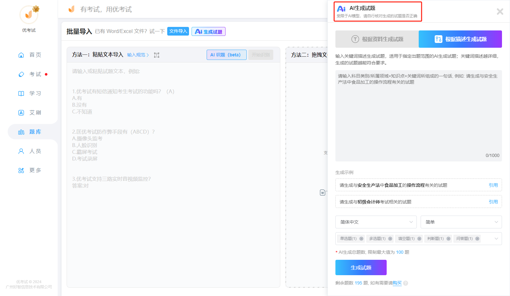Viewport: 510px width, 296px height.
Task: Open the 学习 book icon
Action: point(21,94)
